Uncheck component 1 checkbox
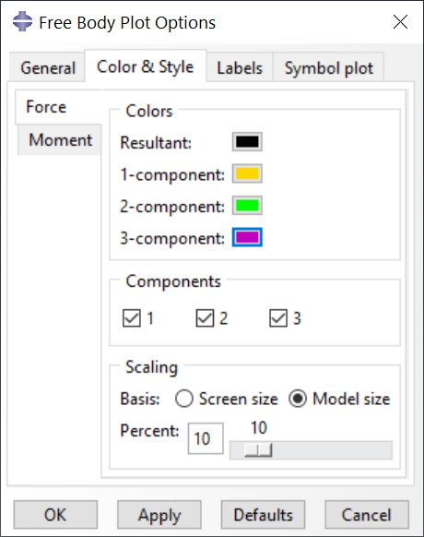This screenshot has width=424, height=537. click(x=132, y=318)
